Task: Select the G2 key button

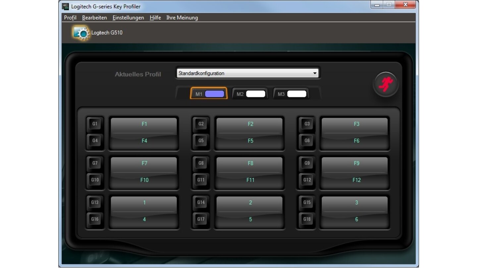Action: pos(201,124)
